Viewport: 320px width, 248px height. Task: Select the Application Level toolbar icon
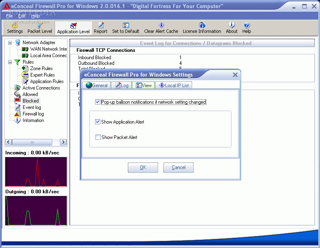[74, 26]
